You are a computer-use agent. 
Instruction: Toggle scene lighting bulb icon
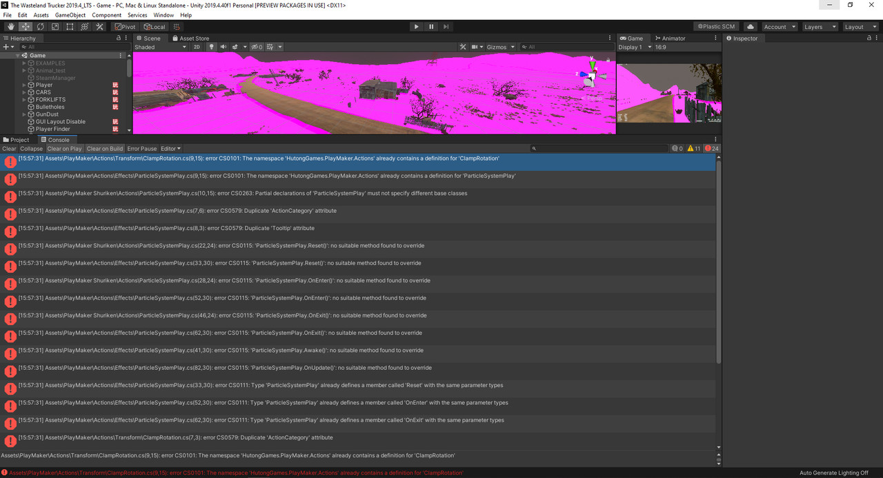[x=212, y=47]
